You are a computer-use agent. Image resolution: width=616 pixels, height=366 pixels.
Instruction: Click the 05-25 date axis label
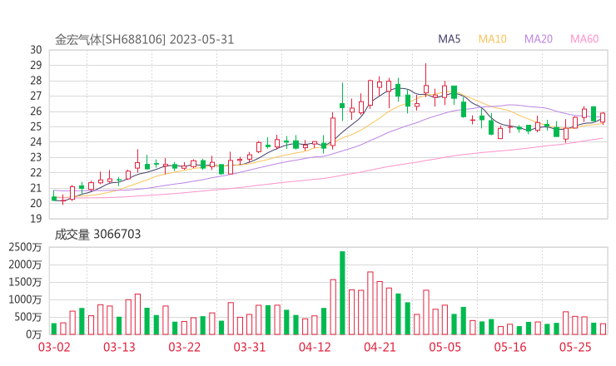575,347
